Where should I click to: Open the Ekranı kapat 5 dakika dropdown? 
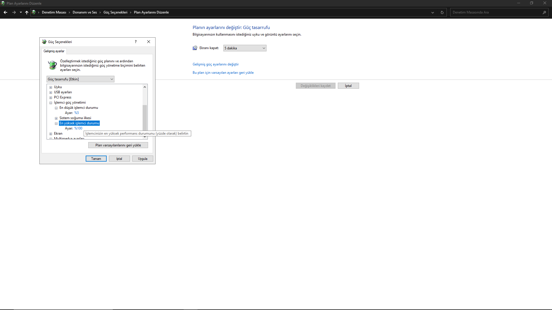245,48
